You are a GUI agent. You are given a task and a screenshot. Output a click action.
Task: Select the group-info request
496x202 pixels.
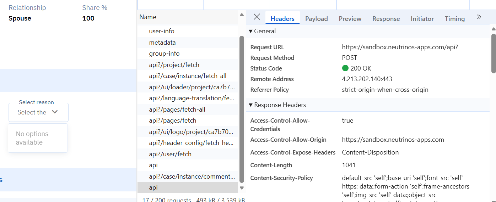tap(188, 54)
